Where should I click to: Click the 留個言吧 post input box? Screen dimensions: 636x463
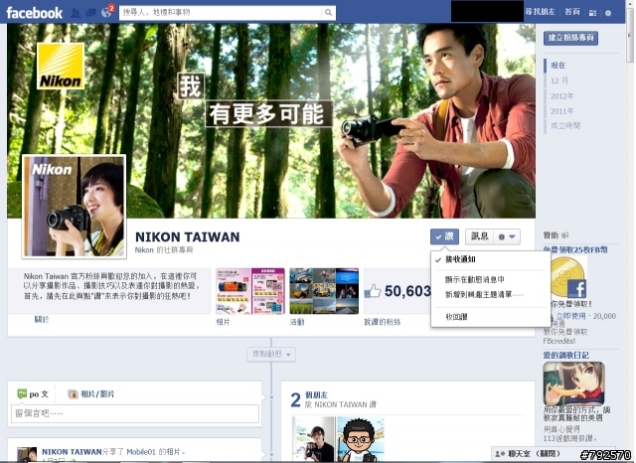(x=135, y=413)
